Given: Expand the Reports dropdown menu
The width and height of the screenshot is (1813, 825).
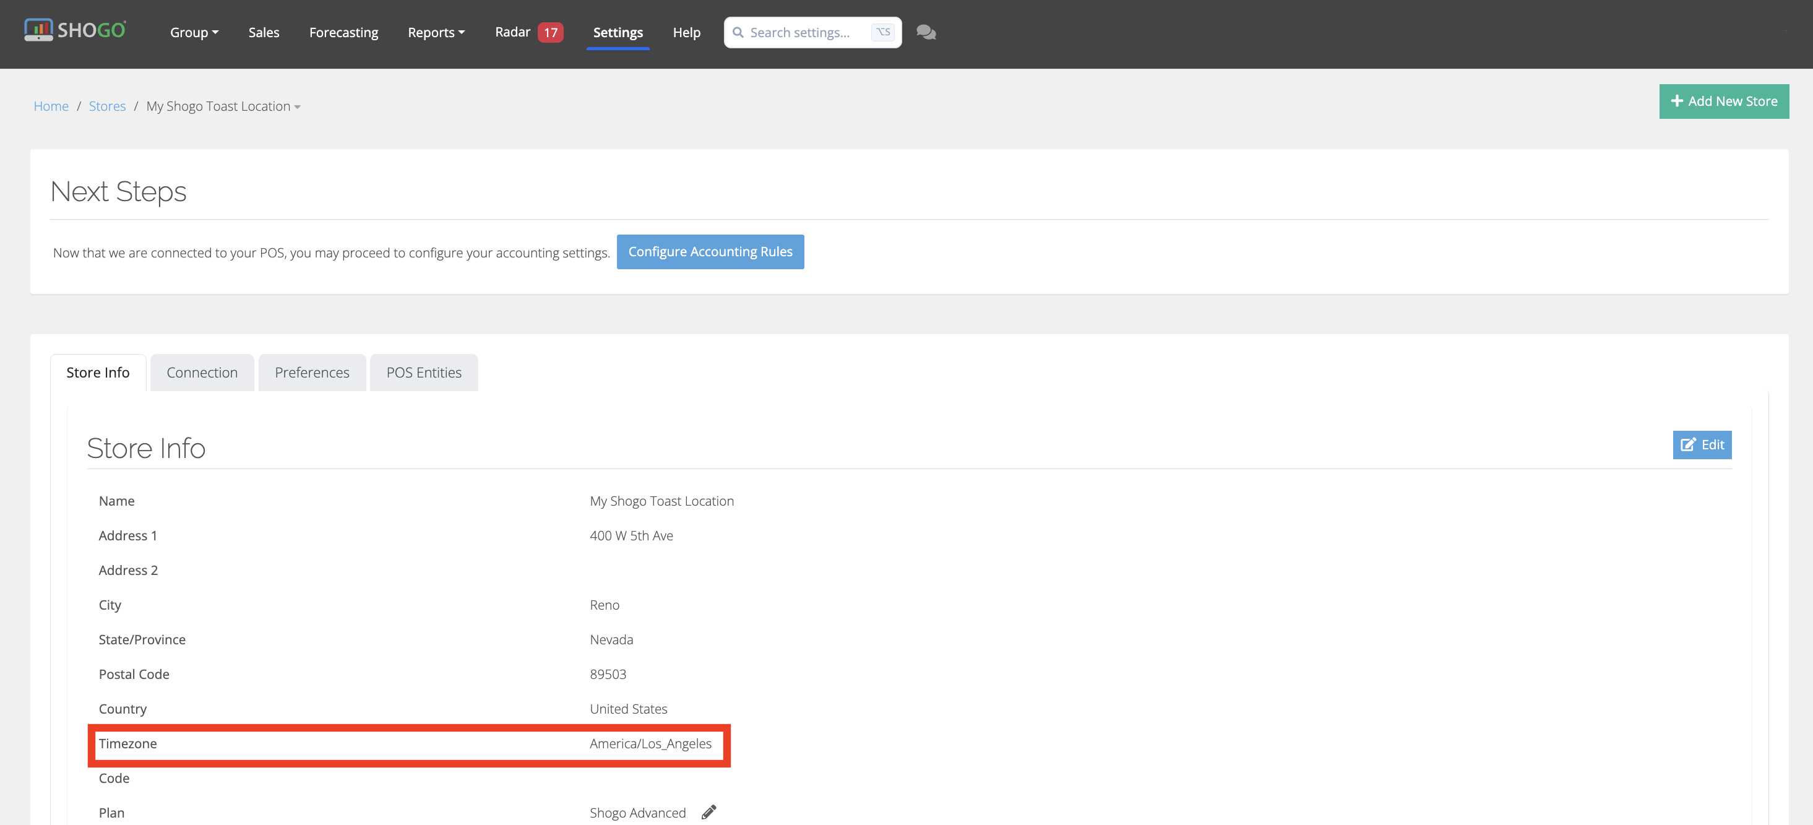Looking at the screenshot, I should click(436, 32).
